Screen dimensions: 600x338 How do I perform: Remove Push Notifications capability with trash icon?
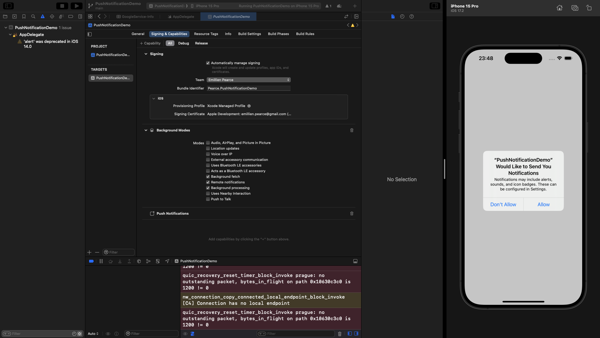coord(351,213)
